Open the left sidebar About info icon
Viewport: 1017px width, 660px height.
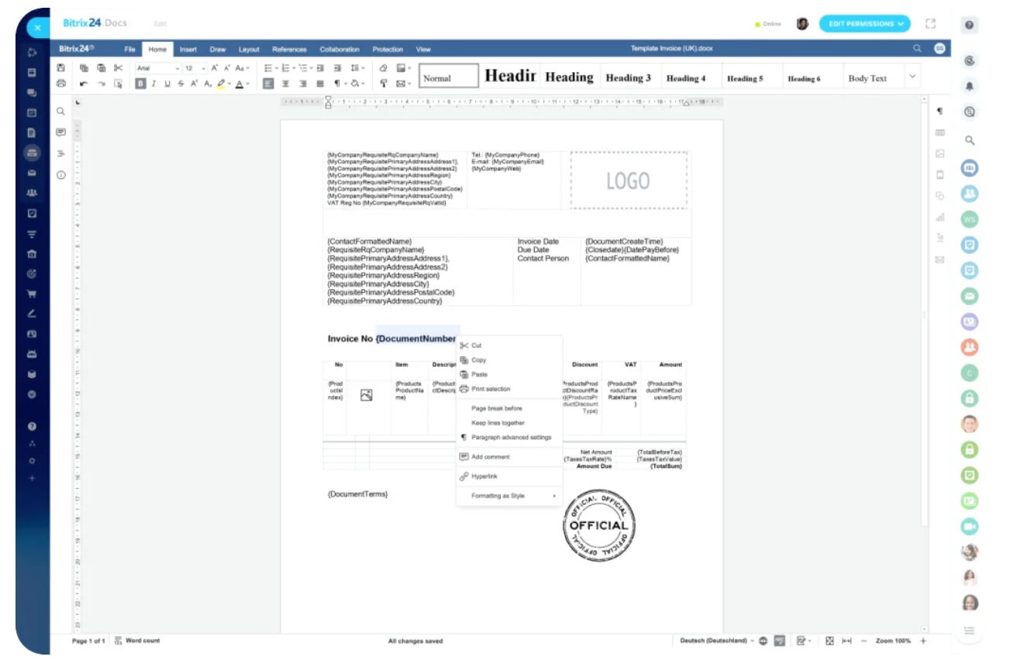click(x=60, y=175)
